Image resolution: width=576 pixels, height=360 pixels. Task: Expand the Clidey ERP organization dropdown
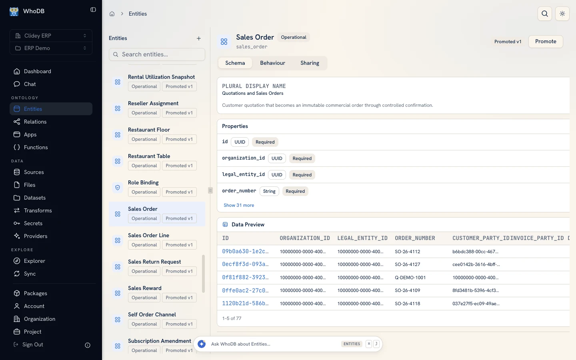tap(51, 36)
